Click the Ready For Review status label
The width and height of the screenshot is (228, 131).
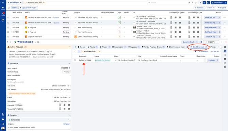pos(102,60)
